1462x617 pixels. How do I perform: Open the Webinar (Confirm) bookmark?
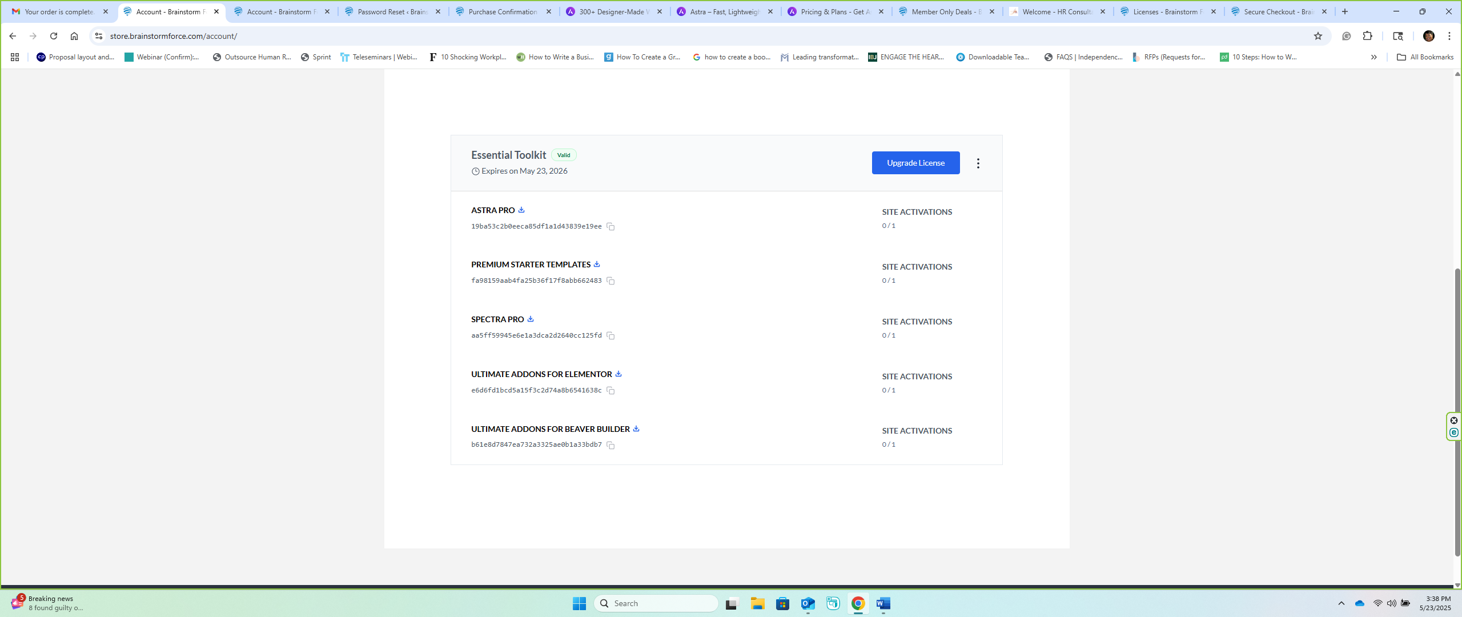pos(162,57)
